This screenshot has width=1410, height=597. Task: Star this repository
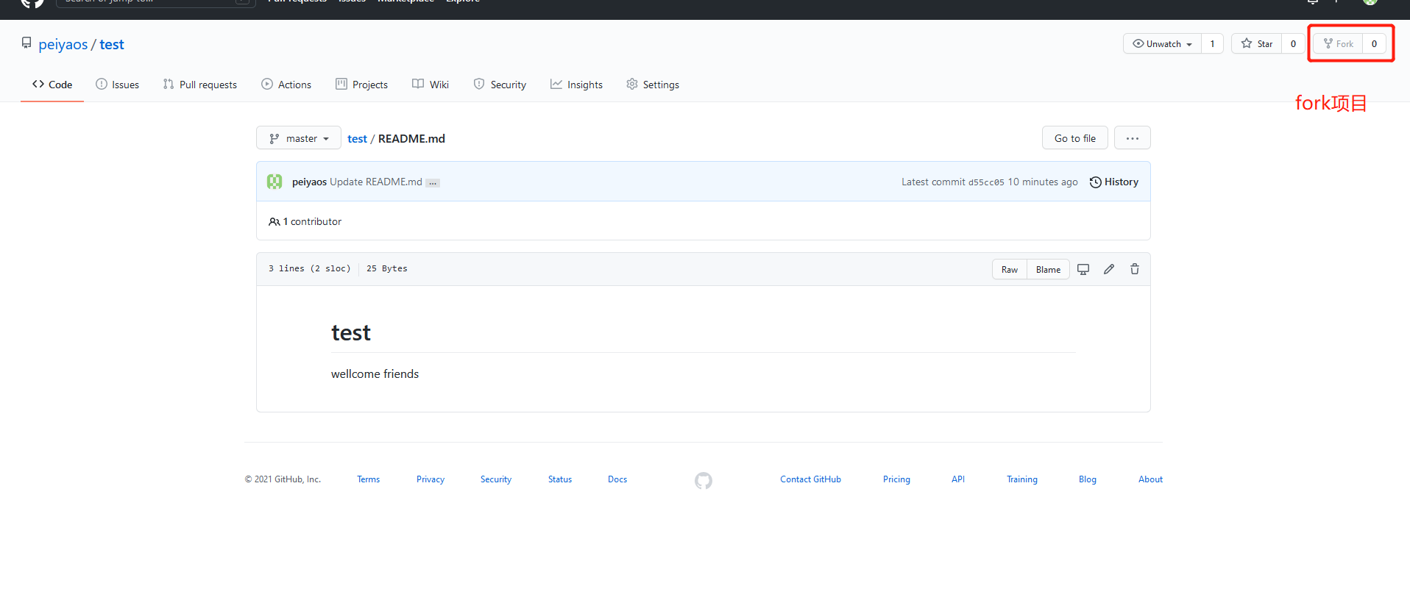1257,43
